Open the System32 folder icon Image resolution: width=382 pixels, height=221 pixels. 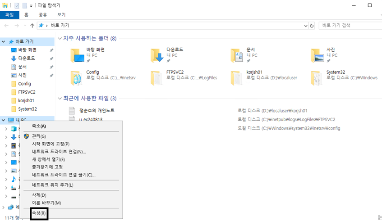[318, 78]
